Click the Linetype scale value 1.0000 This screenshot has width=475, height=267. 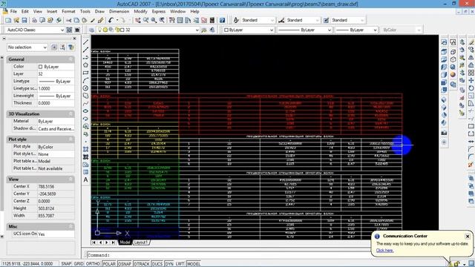[56, 88]
